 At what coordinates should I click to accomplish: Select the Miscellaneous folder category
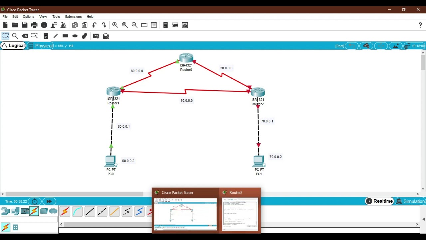click(44, 211)
